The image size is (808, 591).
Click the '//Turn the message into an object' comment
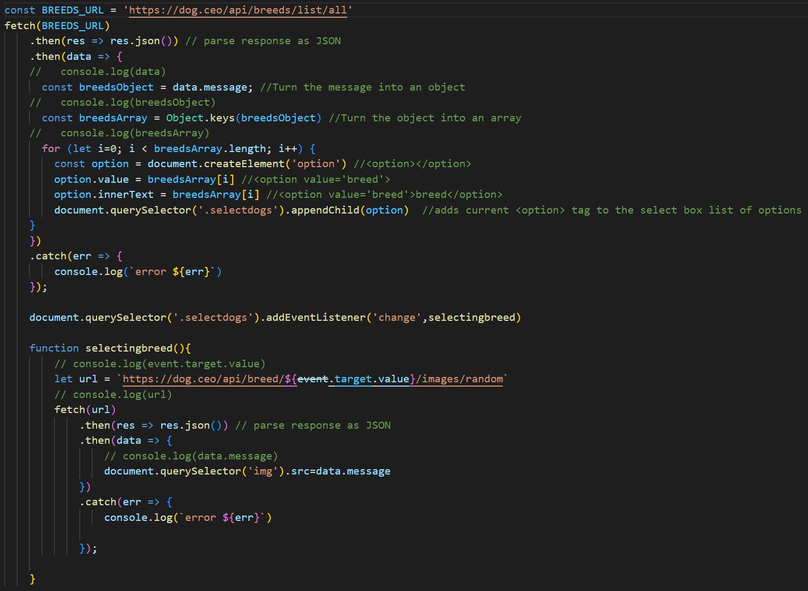click(363, 87)
